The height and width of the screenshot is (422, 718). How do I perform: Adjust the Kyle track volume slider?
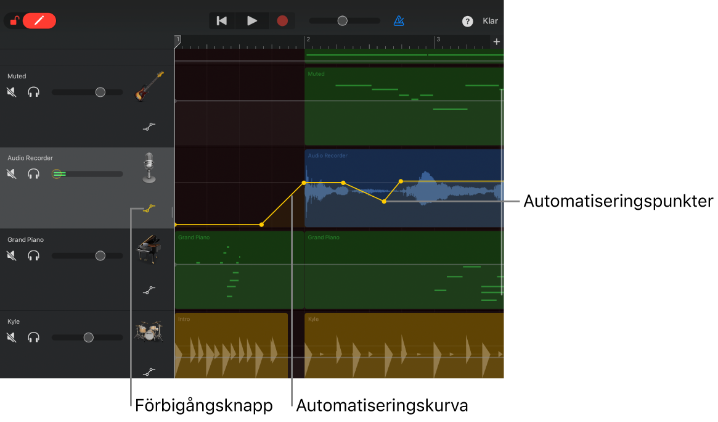[87, 337]
